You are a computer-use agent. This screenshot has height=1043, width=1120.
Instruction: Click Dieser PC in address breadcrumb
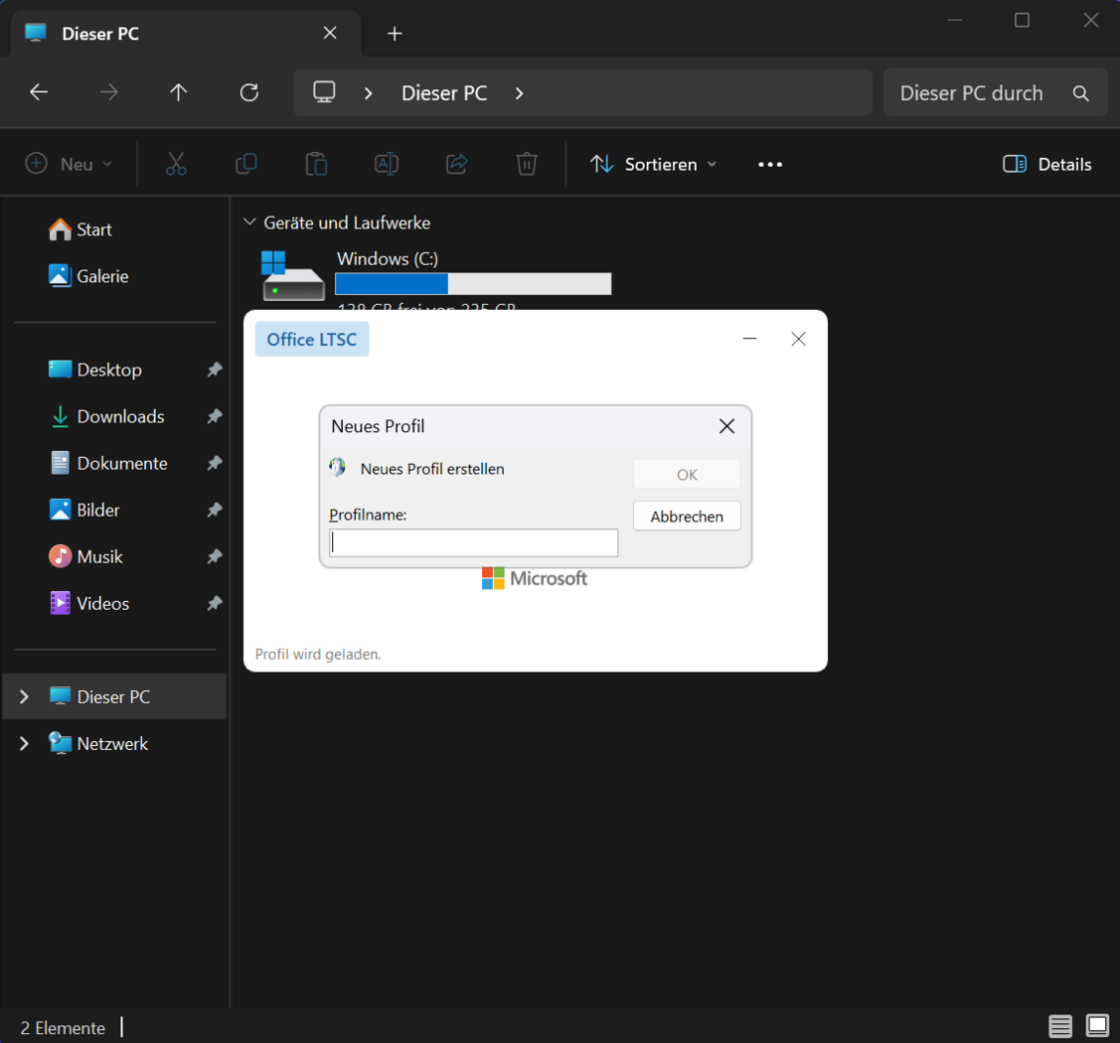444,92
